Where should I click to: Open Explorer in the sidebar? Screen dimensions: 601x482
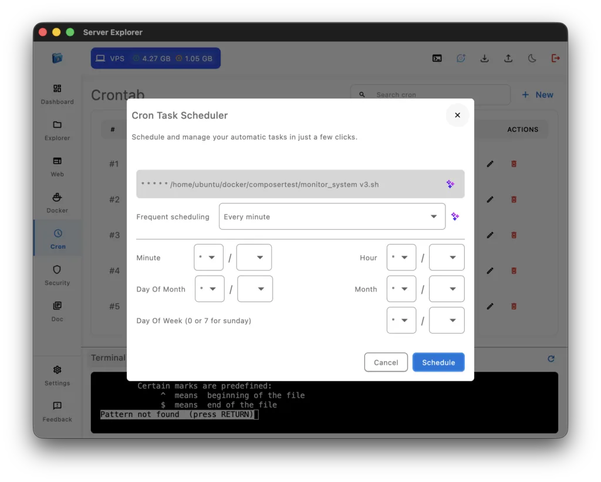57,131
